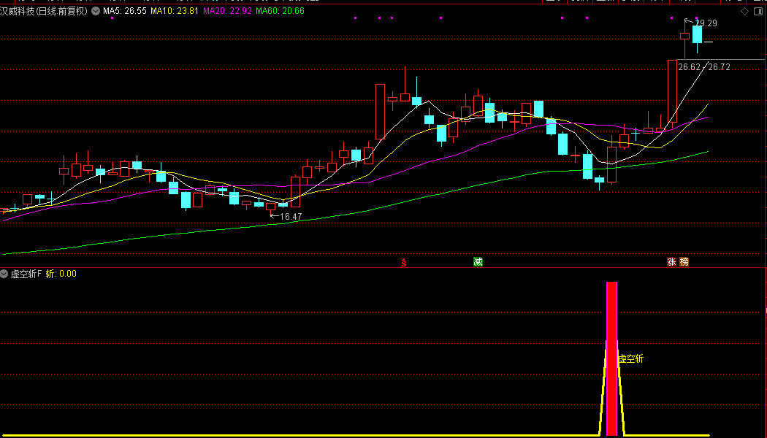Open the 涨 event marker
Screen dimensions: 767x438
click(671, 262)
